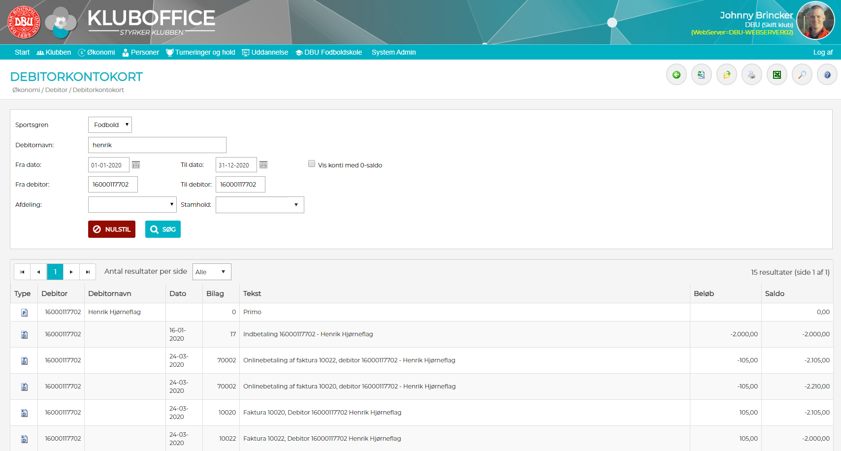This screenshot has width=841, height=451.
Task: Enable Vis konti med 0-saldo checkbox
Action: point(312,164)
